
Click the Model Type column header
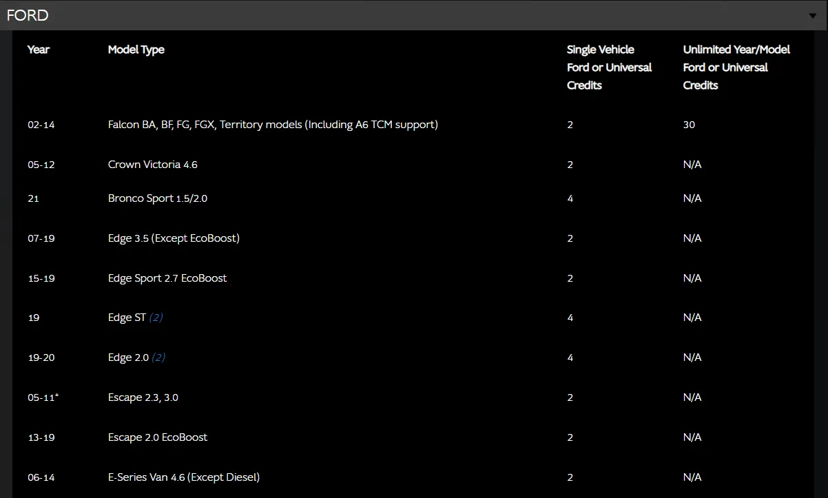[x=136, y=50]
